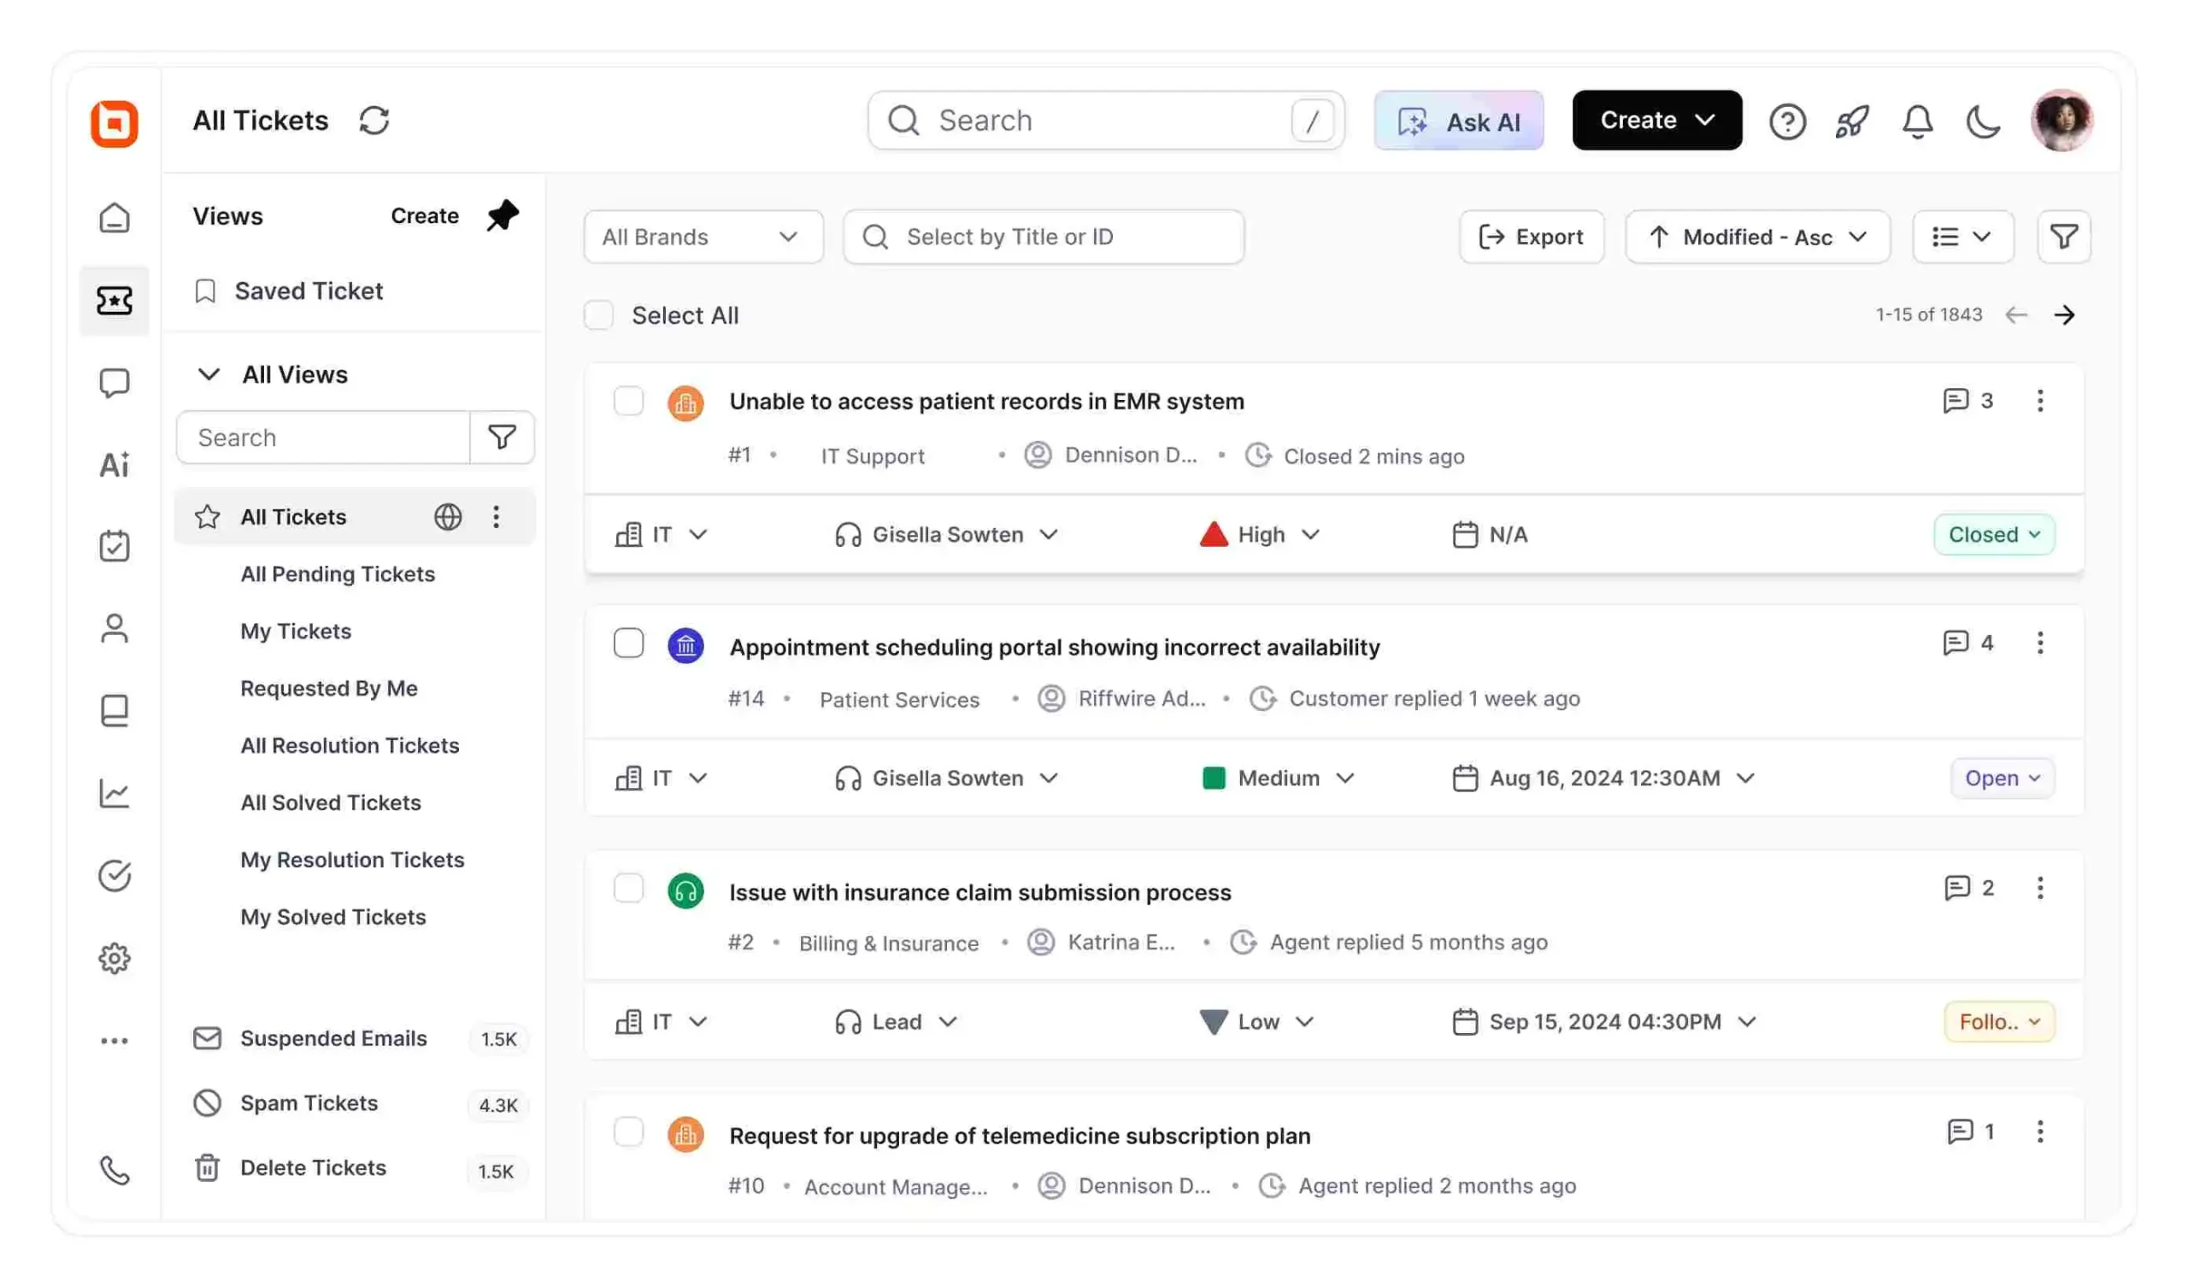Image resolution: width=2188 pixels, height=1287 pixels.
Task: Open the All Resolution Tickets view
Action: tap(350, 746)
